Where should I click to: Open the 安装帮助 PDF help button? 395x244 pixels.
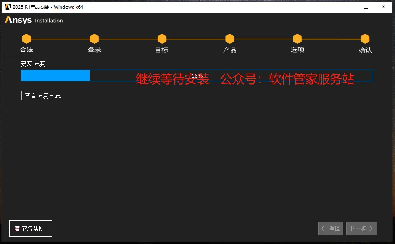tap(31, 228)
